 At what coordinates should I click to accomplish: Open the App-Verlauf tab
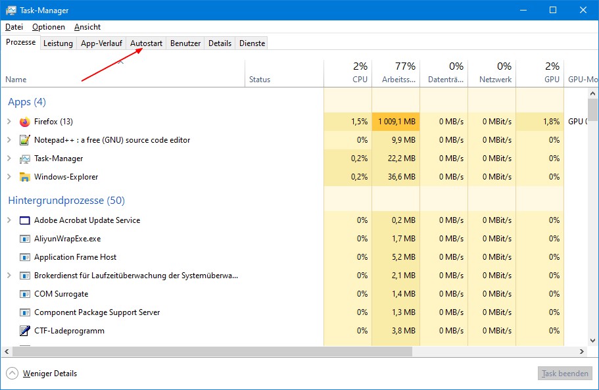(x=101, y=43)
